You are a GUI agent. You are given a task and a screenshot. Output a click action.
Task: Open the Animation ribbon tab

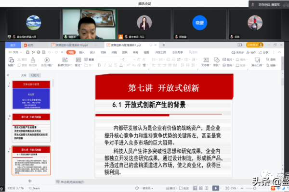114,52
